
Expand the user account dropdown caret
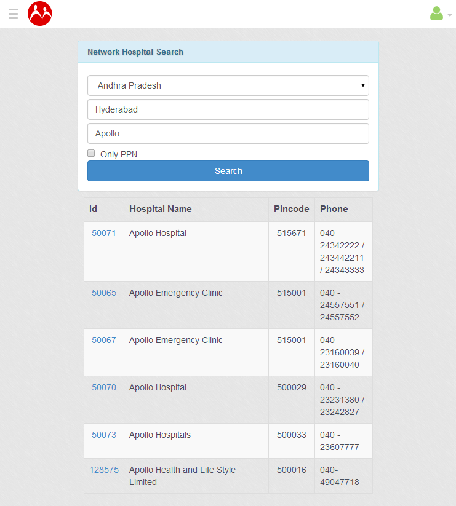click(450, 15)
